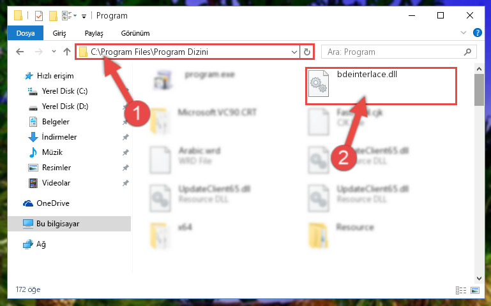Refresh the current folder view

307,52
